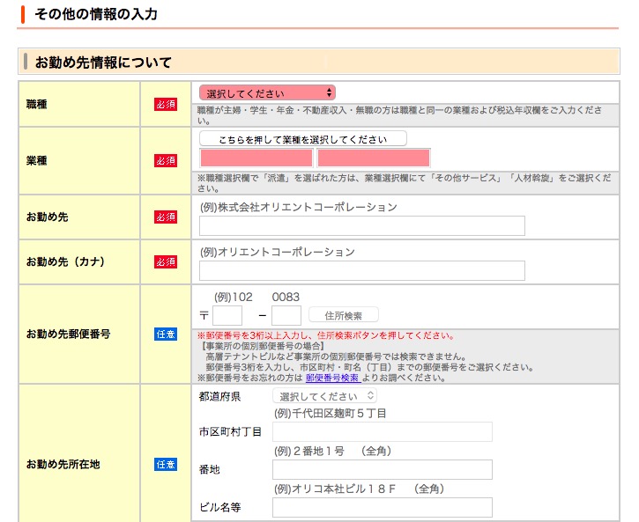
Task: Click the お勤め先 company name input
Action: point(362,226)
